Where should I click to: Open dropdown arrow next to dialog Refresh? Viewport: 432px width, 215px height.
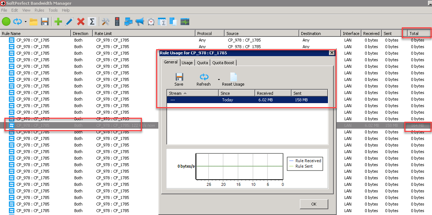point(219,79)
